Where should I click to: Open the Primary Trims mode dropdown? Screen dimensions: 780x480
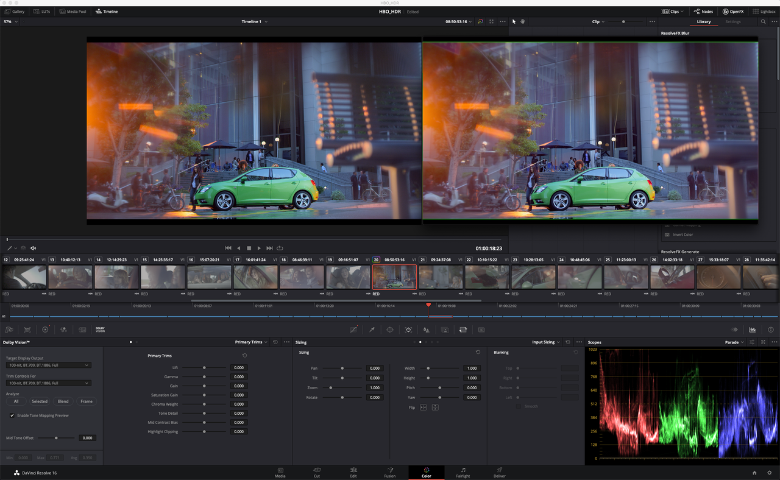251,342
